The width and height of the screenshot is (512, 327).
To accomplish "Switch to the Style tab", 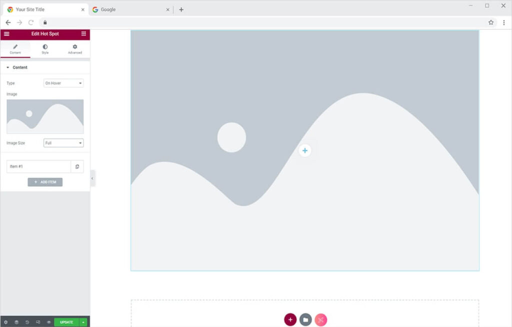I will pyautogui.click(x=45, y=49).
